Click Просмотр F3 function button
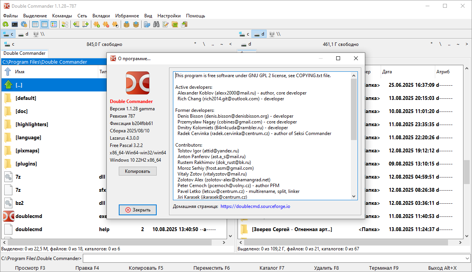The height and width of the screenshot is (272, 472). point(30,268)
